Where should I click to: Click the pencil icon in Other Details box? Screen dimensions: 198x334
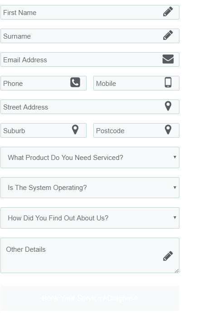168,256
